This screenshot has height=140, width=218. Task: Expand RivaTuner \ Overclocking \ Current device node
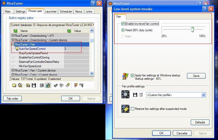[13, 40]
